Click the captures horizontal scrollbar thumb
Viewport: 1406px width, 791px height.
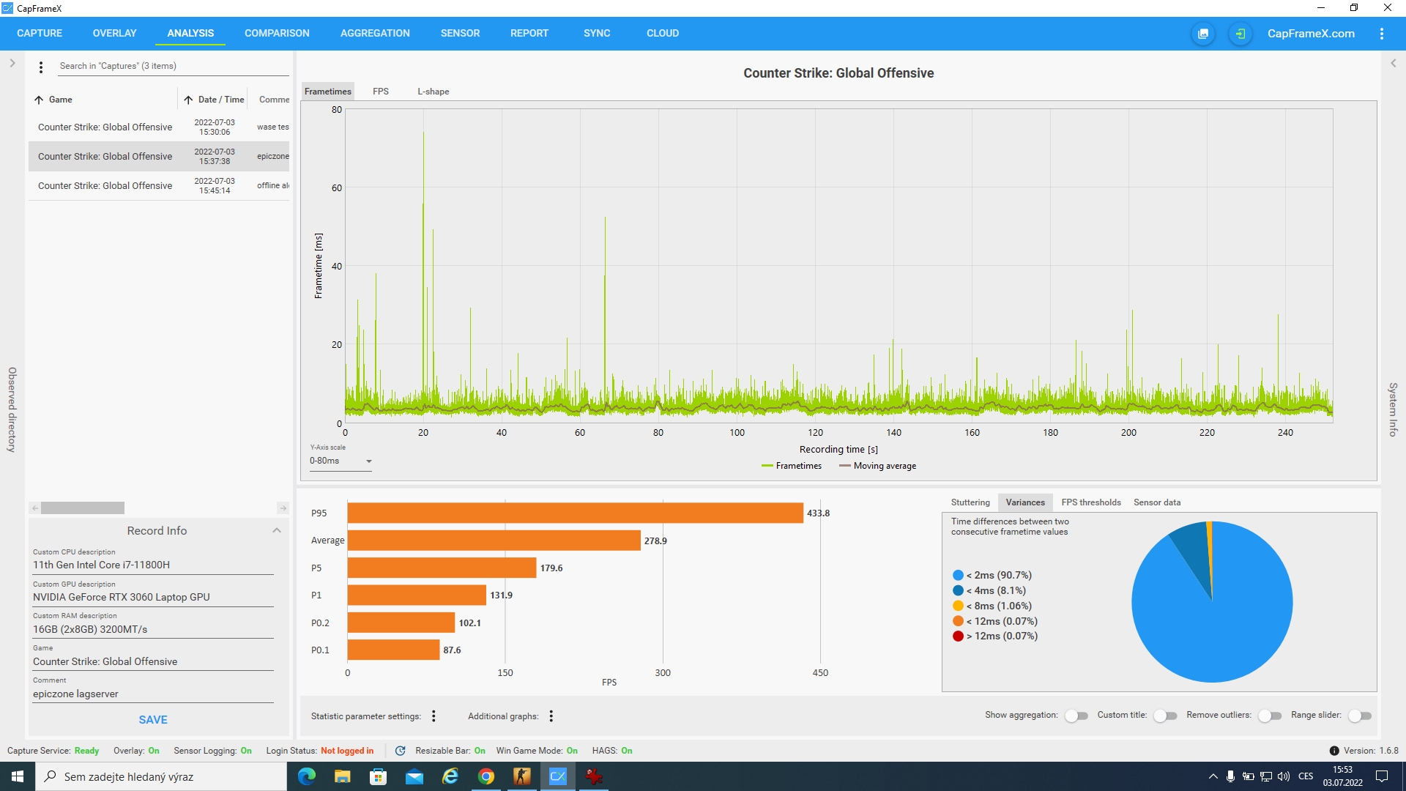coord(83,508)
